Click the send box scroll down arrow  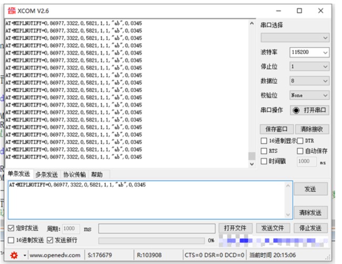288,215
